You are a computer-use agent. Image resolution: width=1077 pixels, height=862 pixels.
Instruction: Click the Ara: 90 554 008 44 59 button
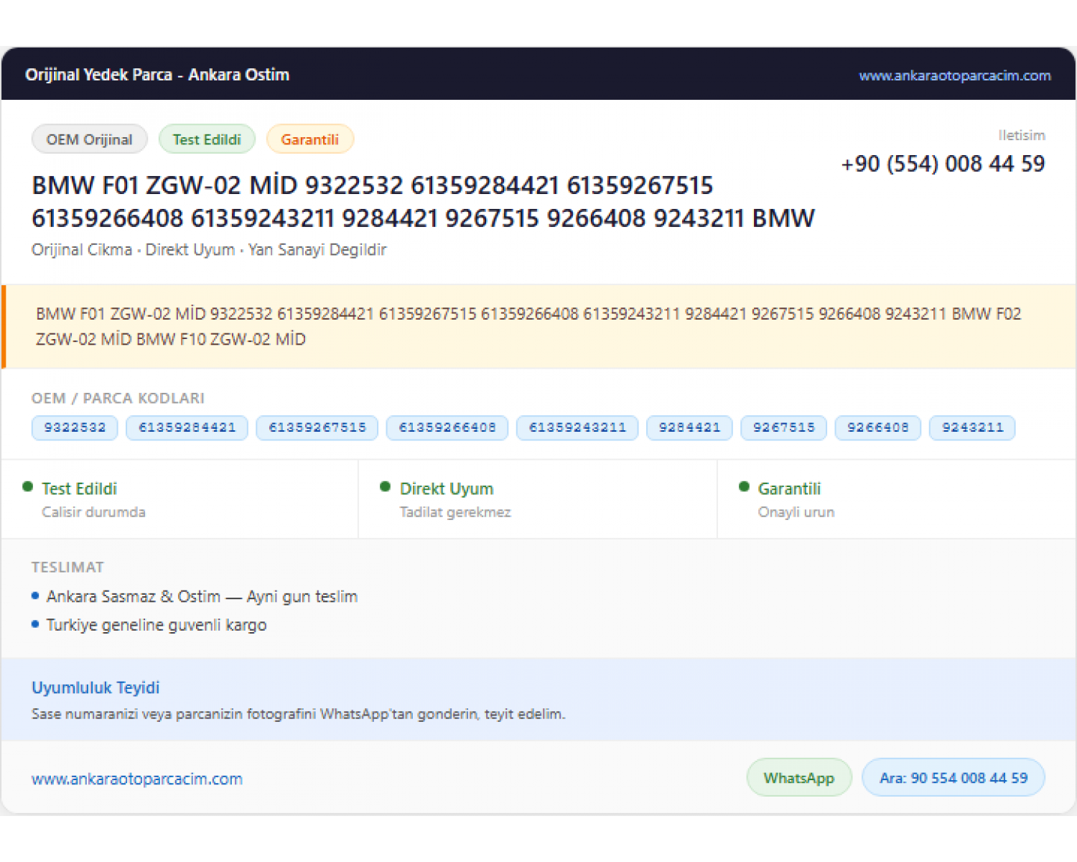954,778
